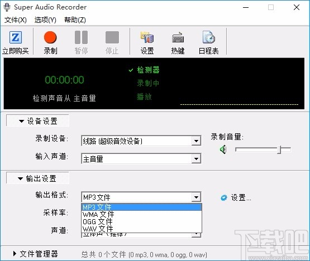Choose WAV 文件 from the format list
Viewport: 310px width, 261px height.
click(x=141, y=229)
